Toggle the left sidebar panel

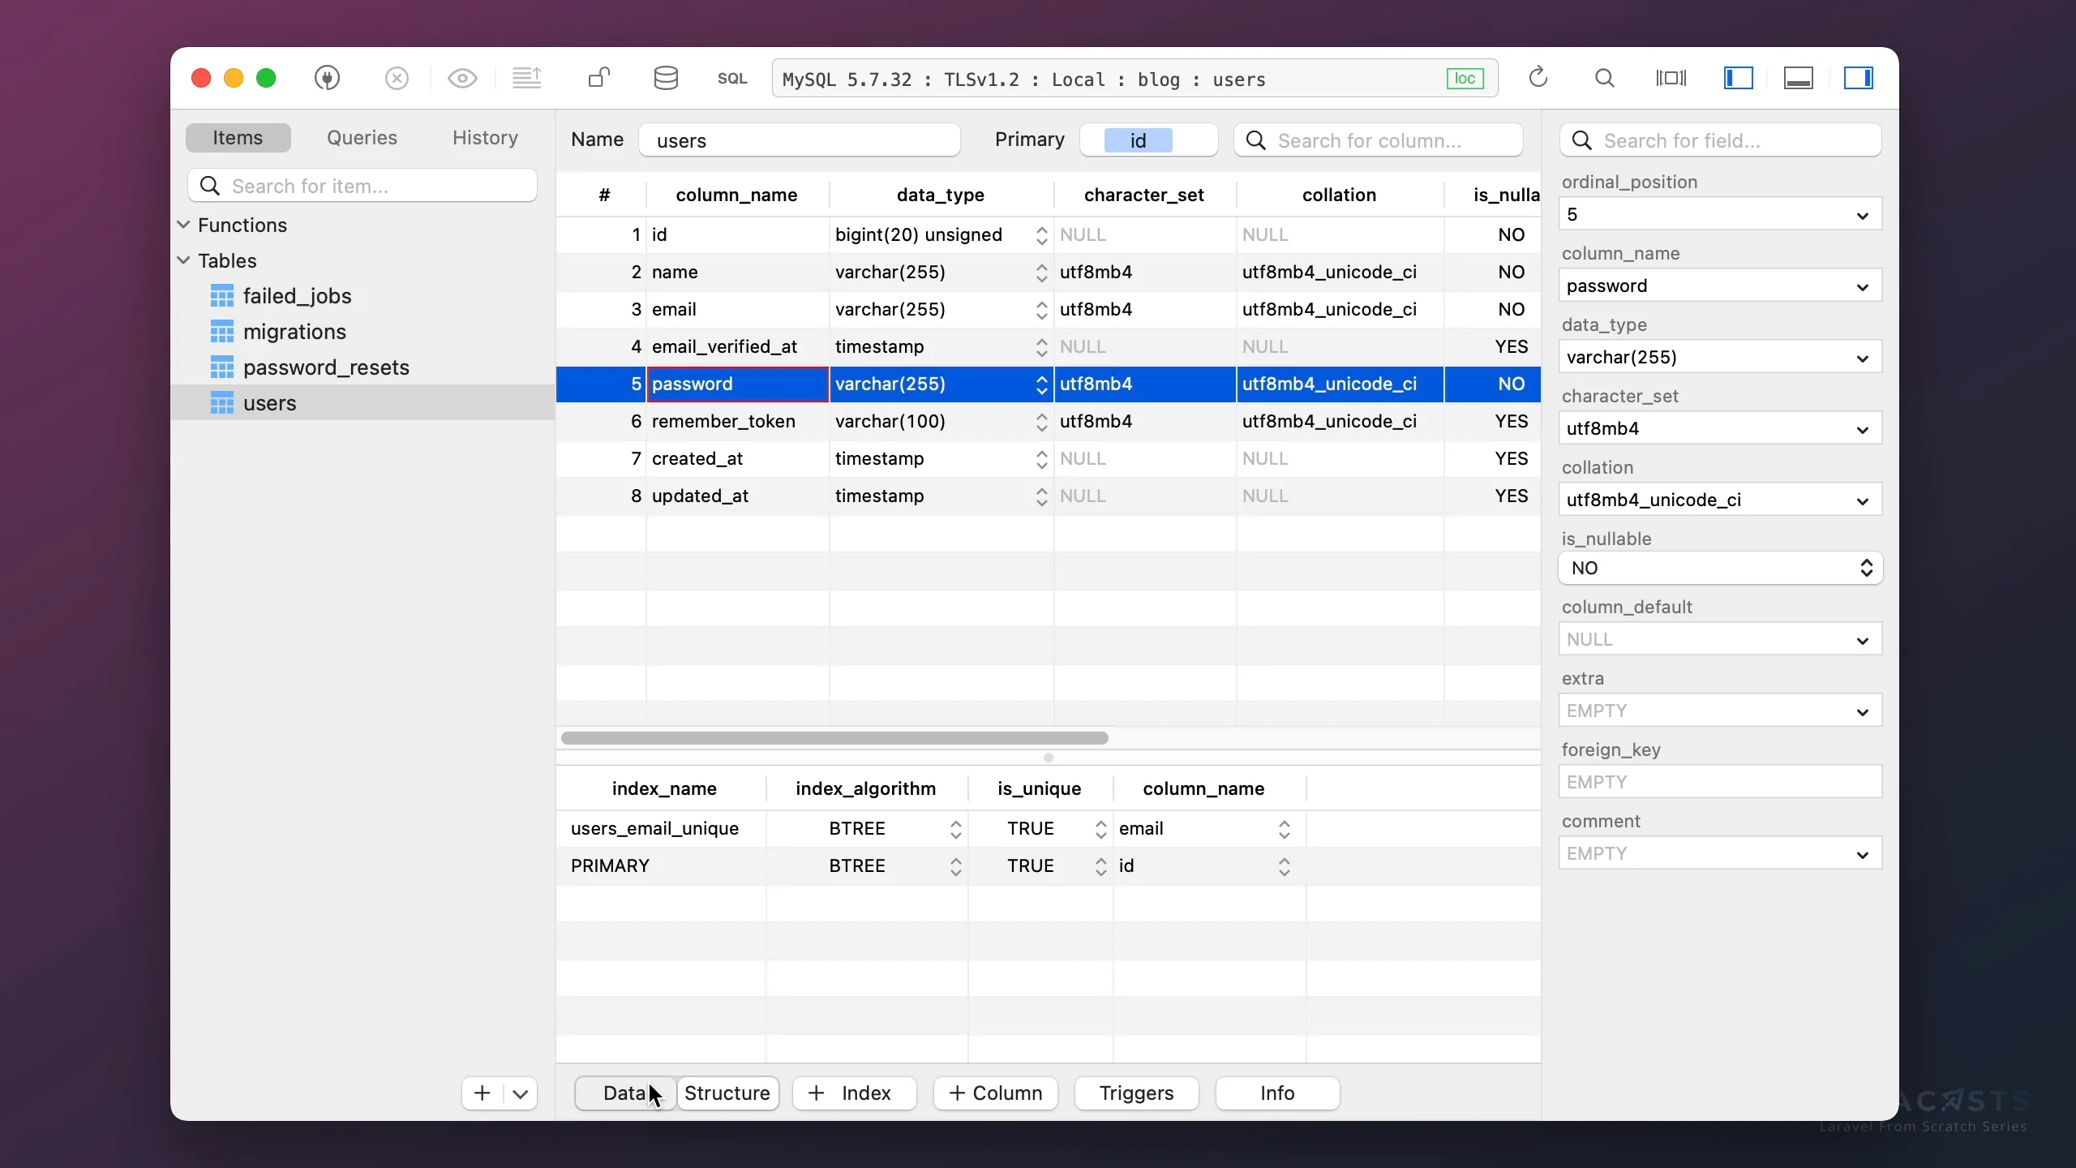click(1738, 78)
